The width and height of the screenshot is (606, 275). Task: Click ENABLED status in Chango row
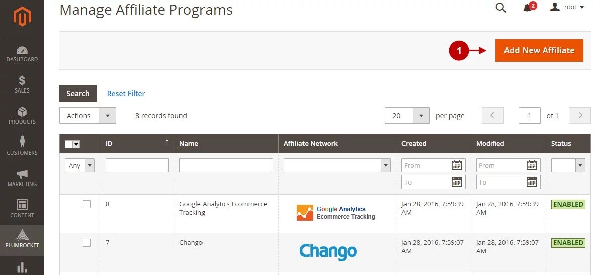[x=568, y=243]
